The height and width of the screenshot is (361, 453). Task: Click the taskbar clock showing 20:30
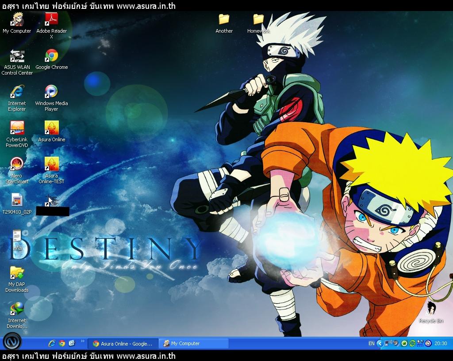coord(441,343)
